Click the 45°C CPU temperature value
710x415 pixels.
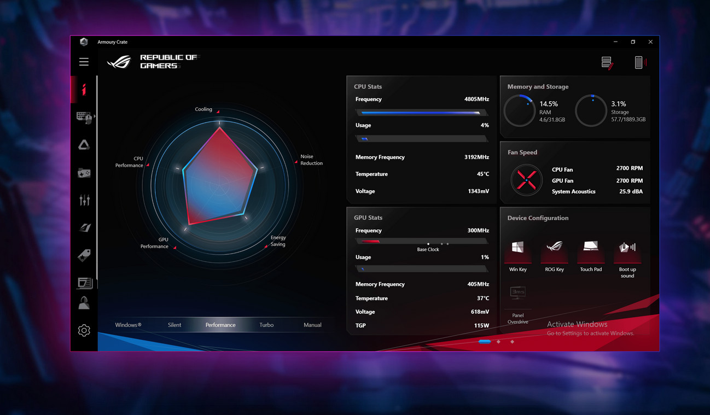point(483,174)
